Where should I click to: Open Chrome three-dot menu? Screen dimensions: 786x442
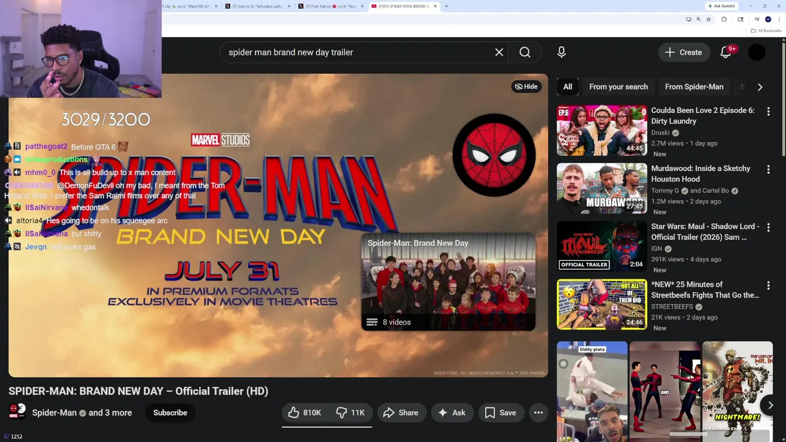tap(779, 20)
